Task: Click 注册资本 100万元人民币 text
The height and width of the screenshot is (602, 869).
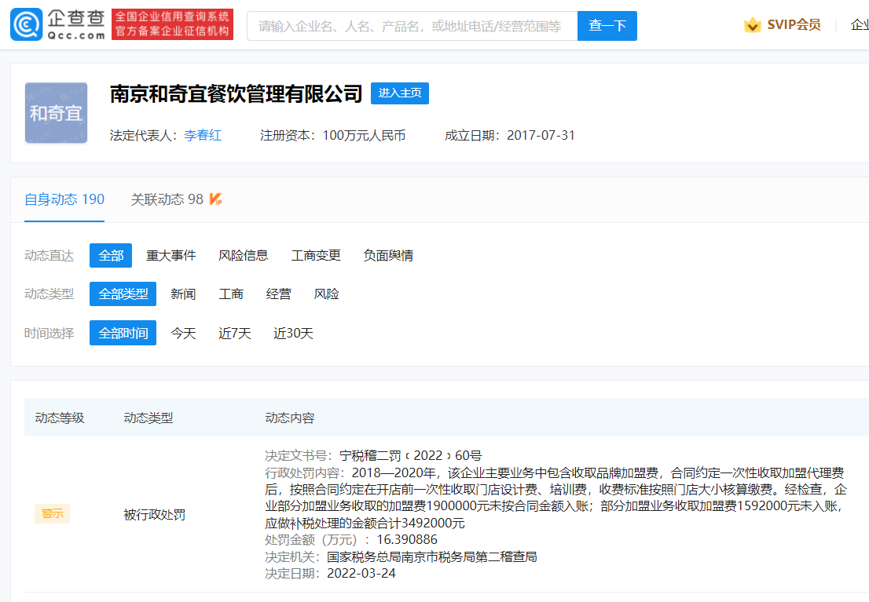Action: point(332,135)
